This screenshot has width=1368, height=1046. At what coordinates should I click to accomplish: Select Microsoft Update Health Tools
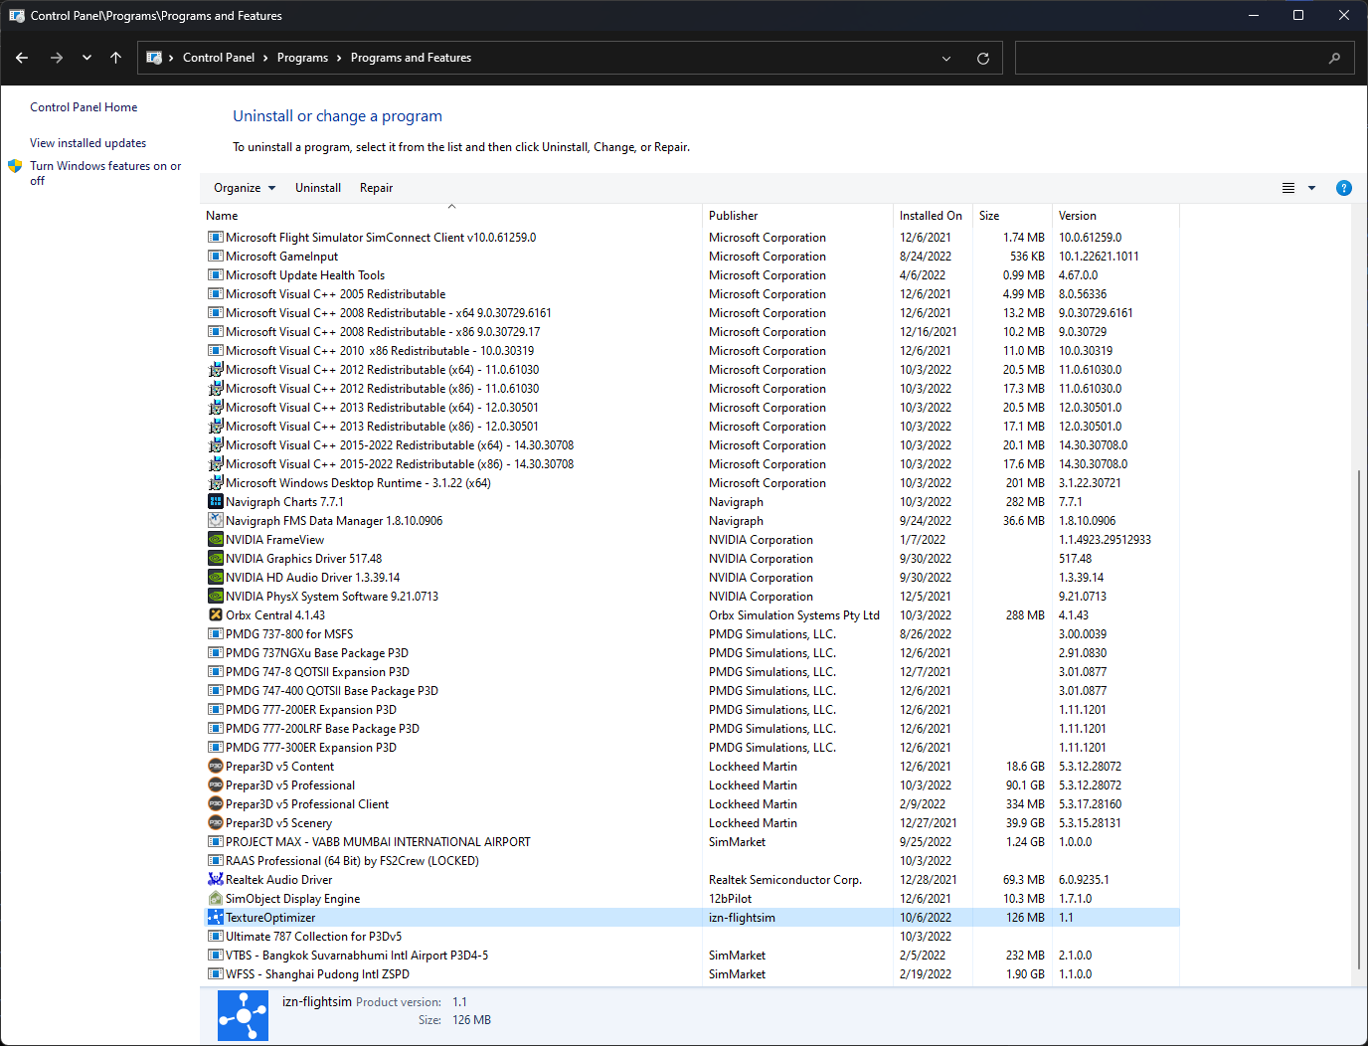(x=691, y=275)
